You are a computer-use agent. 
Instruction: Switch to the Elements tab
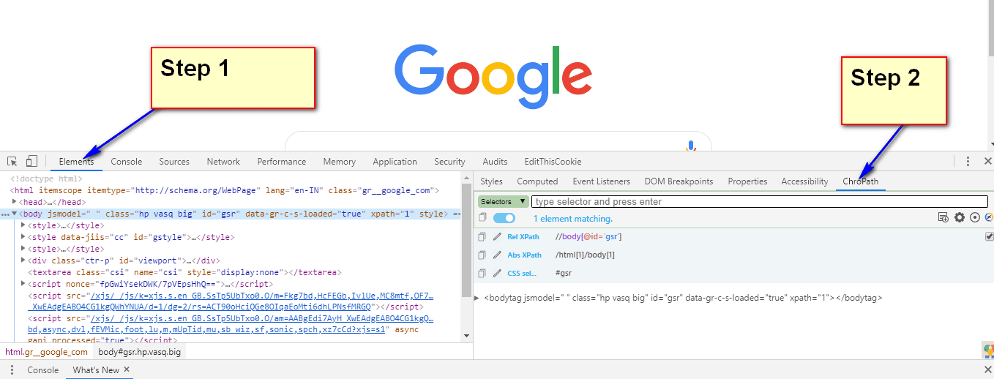(77, 162)
